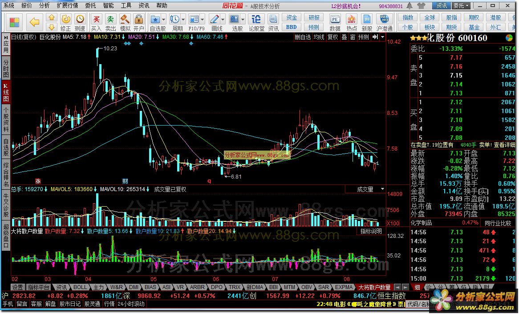
Task: Click the BBD button
Action: coord(292,27)
